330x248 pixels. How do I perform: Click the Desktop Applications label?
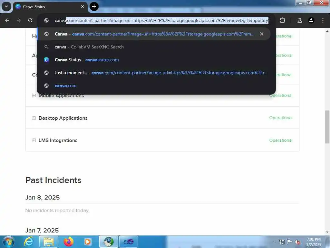[x=63, y=118]
